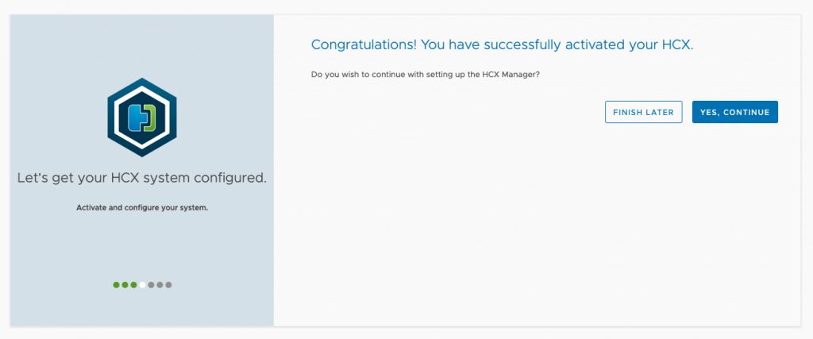The height and width of the screenshot is (339, 813).
Task: Go to the last gray step dot
Action: click(x=168, y=284)
